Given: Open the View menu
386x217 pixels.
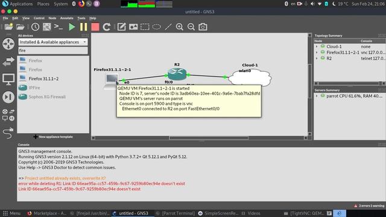Looking at the screenshot, I should click(25, 18).
